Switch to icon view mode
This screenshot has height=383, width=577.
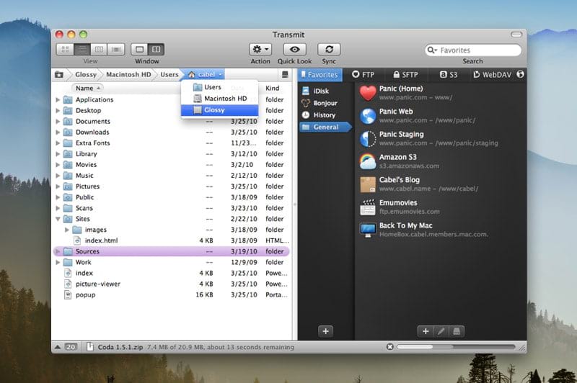point(65,49)
